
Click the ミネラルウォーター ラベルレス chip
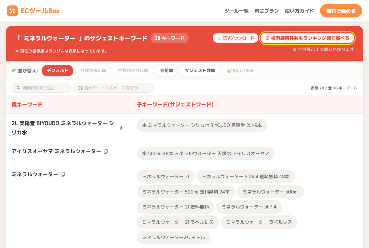259,222
